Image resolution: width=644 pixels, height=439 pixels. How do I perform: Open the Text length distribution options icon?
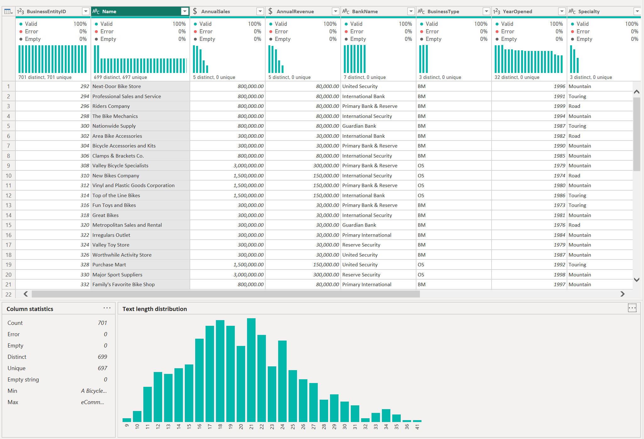click(632, 308)
